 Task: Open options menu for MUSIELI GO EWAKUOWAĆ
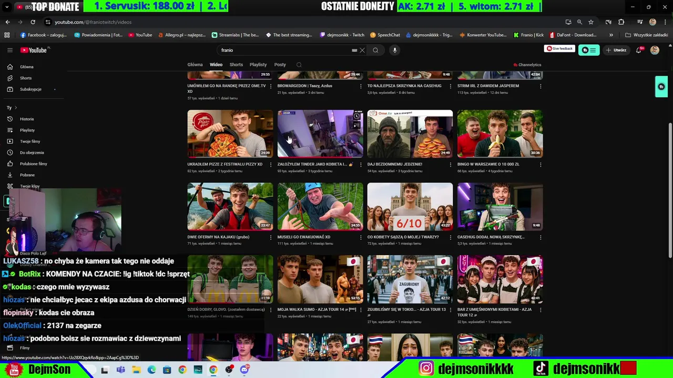tap(361, 237)
